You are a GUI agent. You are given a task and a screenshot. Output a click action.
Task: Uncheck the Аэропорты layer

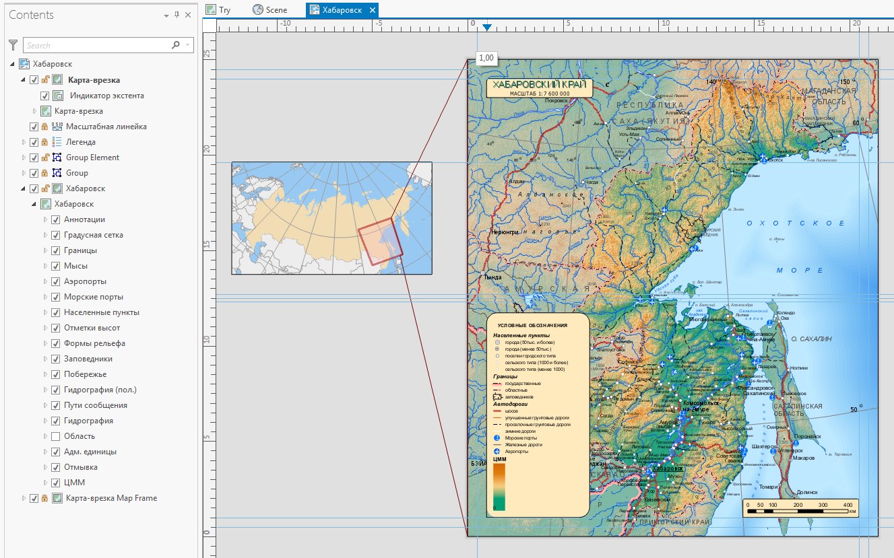click(x=56, y=281)
